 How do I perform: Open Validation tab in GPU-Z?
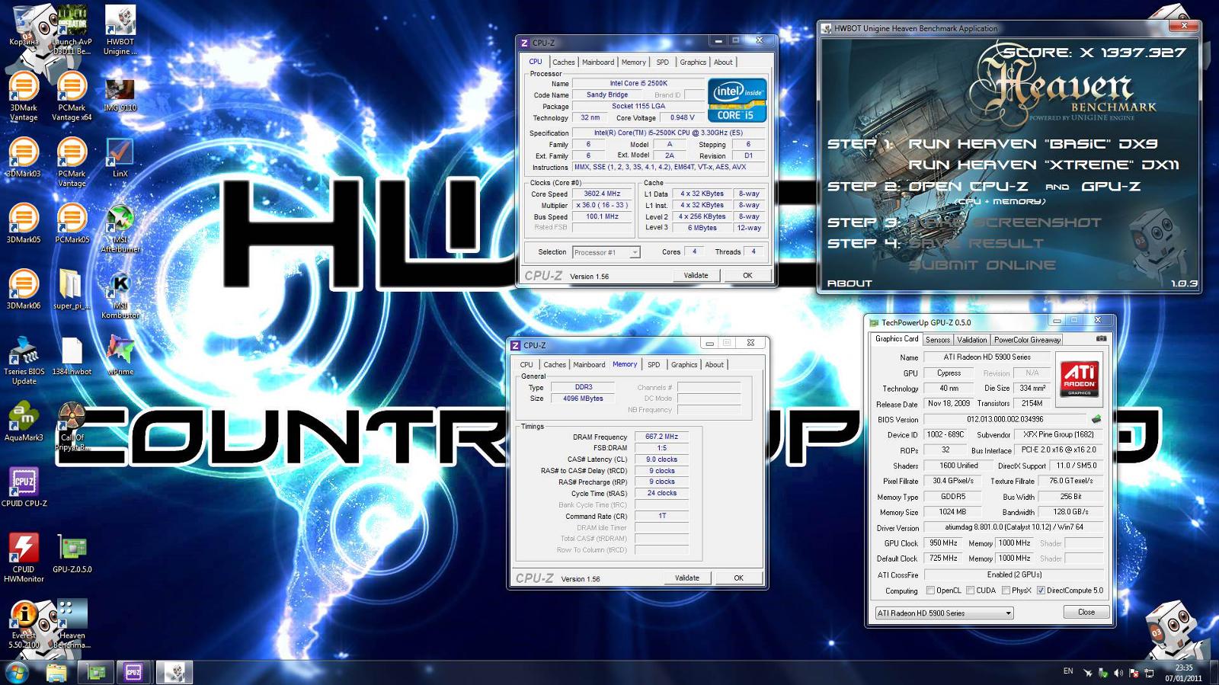point(971,340)
